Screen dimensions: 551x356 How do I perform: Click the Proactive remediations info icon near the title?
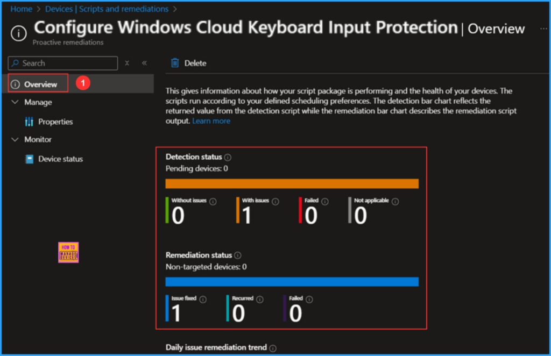click(18, 33)
